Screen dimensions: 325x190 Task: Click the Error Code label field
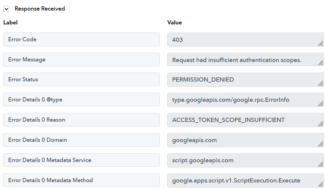coord(81,39)
